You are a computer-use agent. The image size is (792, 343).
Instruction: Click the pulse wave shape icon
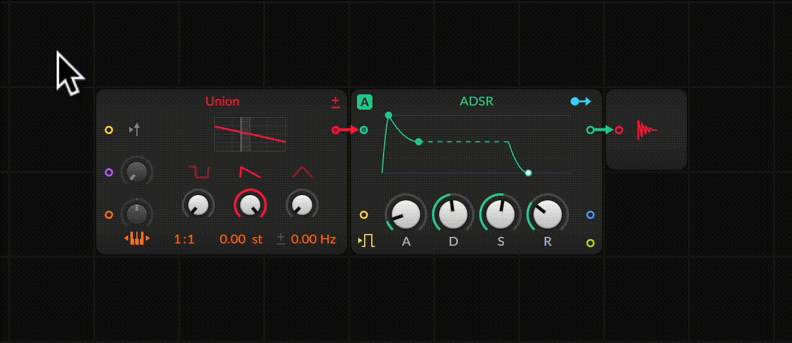(199, 172)
